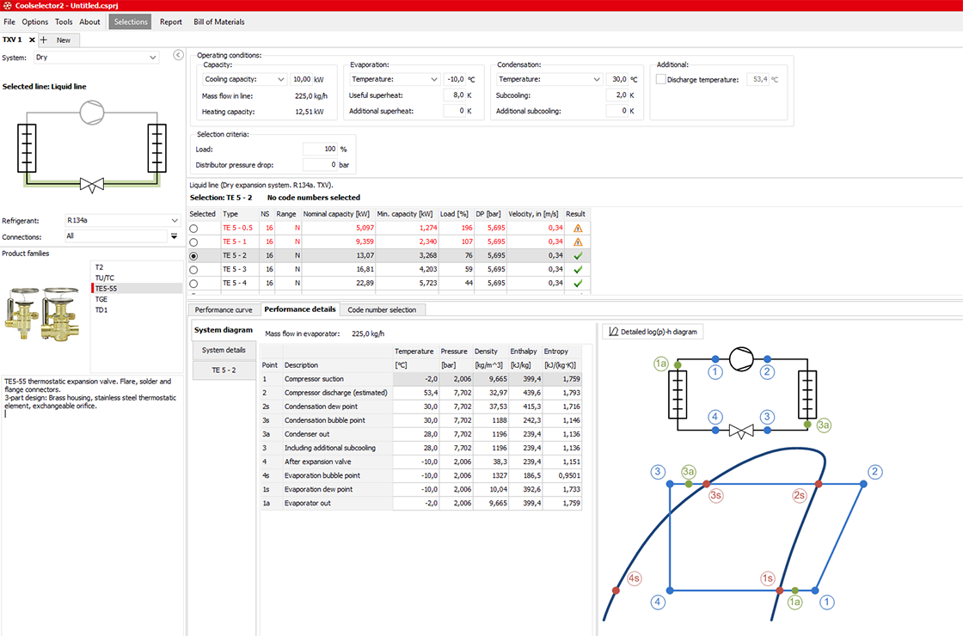Switch to the Performance curve tab

pyautogui.click(x=224, y=309)
